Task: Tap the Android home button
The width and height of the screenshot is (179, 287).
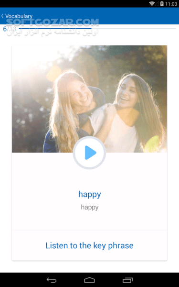Action: (89, 280)
